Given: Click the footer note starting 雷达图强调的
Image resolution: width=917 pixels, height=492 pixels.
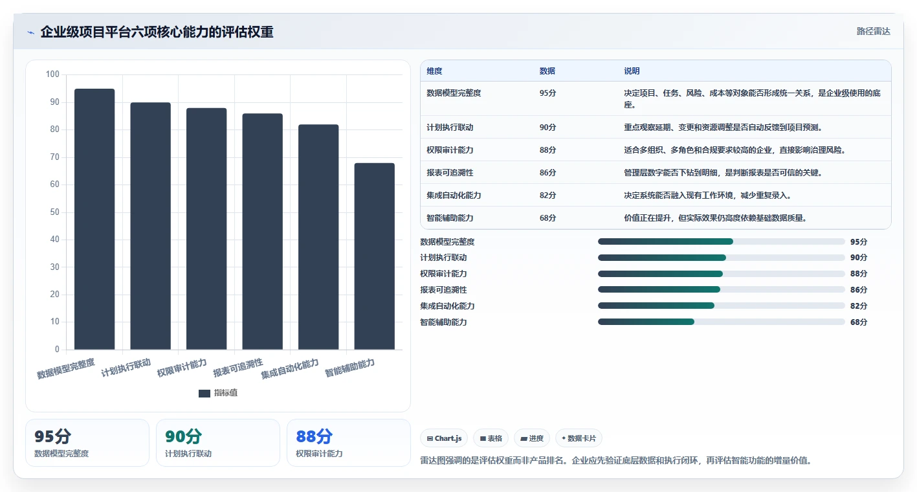Looking at the screenshot, I should tap(615, 461).
